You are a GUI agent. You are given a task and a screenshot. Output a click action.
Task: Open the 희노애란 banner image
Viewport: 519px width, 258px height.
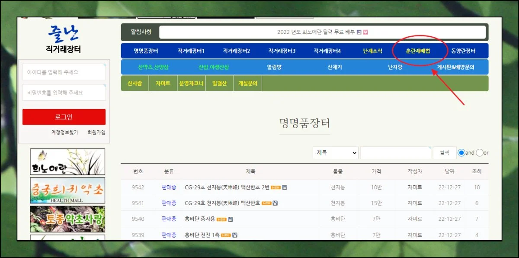[x=67, y=162]
